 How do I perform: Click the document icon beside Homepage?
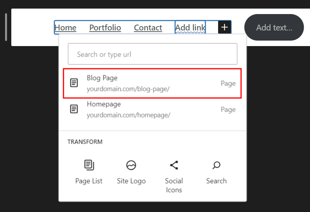[x=74, y=109]
